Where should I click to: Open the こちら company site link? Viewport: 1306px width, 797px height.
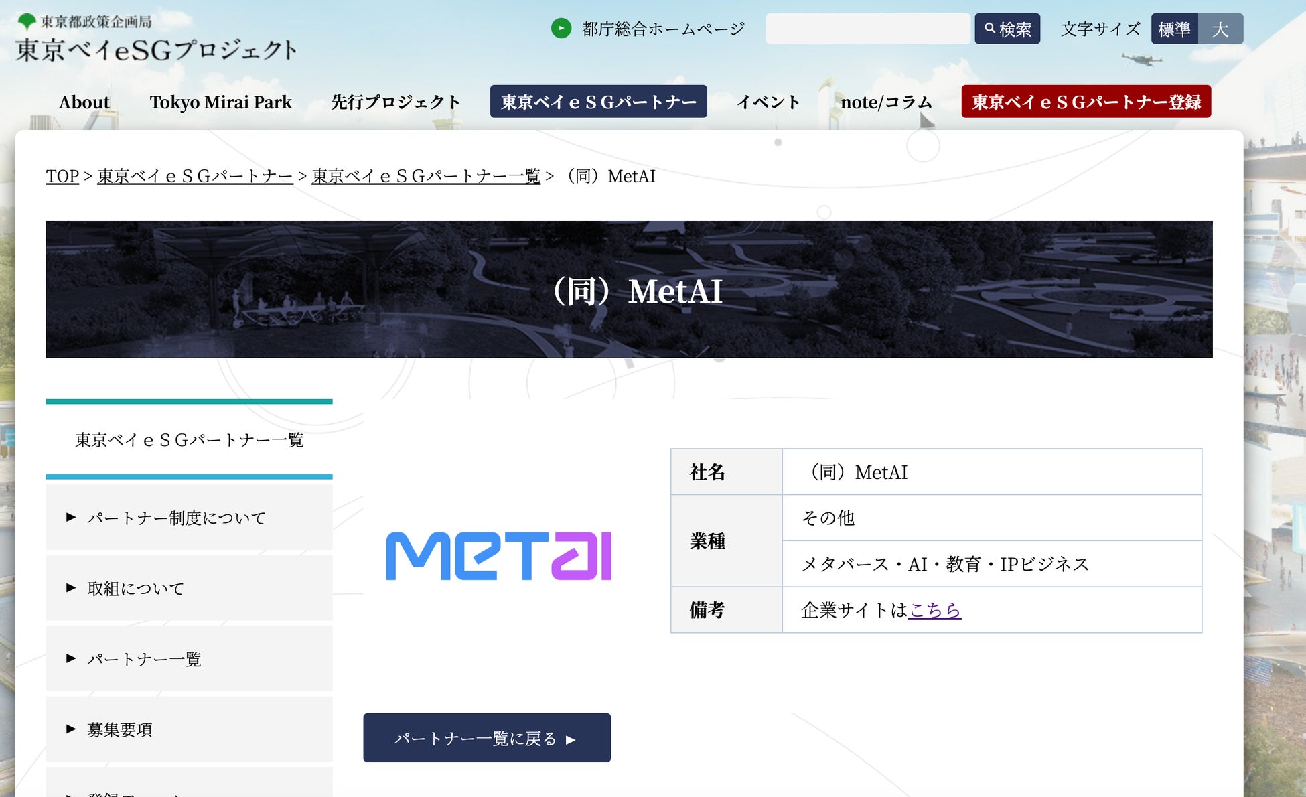(x=934, y=610)
